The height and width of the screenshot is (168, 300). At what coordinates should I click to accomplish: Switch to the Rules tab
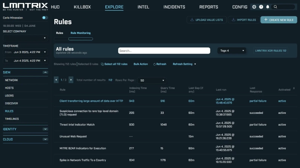click(x=60, y=33)
